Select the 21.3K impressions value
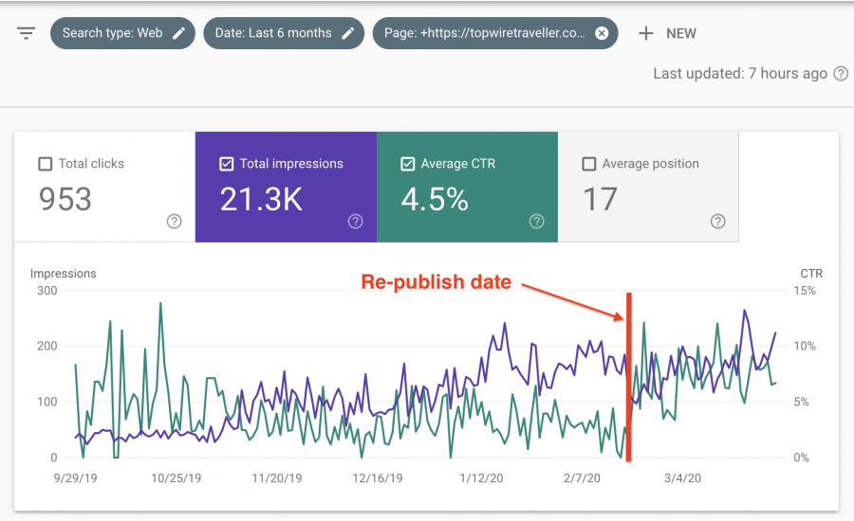 pos(261,199)
